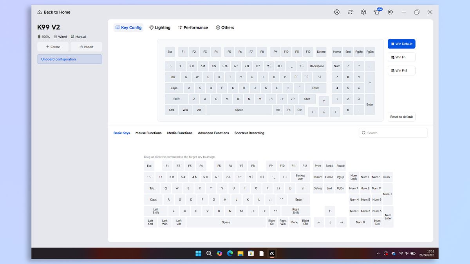
Task: Open the Basic Keys tab
Action: (x=121, y=133)
